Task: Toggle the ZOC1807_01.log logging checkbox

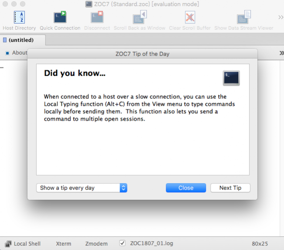Action: 123,243
